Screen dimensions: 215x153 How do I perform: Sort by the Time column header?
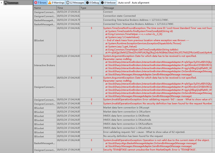[x=60, y=8]
